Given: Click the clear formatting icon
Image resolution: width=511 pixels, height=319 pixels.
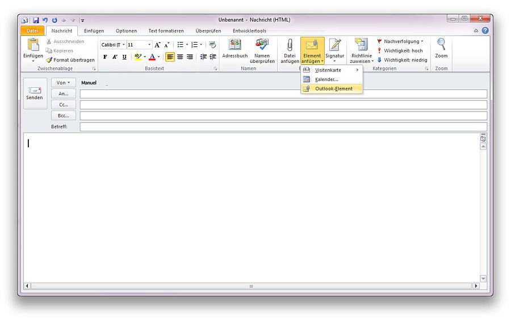Looking at the screenshot, I should 212,45.
